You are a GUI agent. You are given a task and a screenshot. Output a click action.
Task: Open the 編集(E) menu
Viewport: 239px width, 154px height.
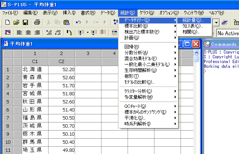[30, 13]
